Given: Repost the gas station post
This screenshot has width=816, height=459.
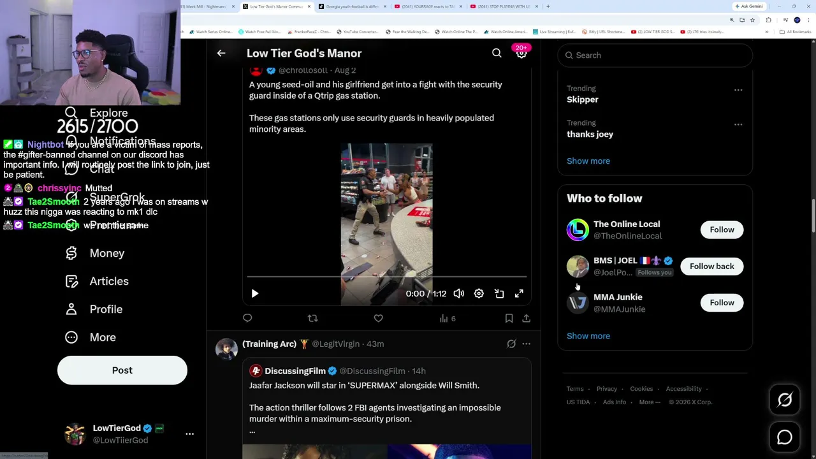Looking at the screenshot, I should (x=312, y=318).
